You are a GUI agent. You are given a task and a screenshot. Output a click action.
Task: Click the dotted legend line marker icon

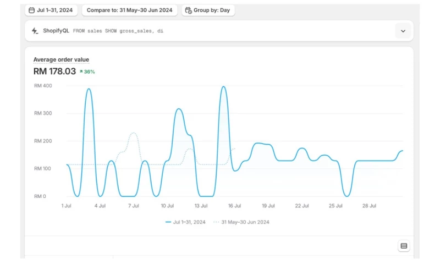pyautogui.click(x=216, y=222)
